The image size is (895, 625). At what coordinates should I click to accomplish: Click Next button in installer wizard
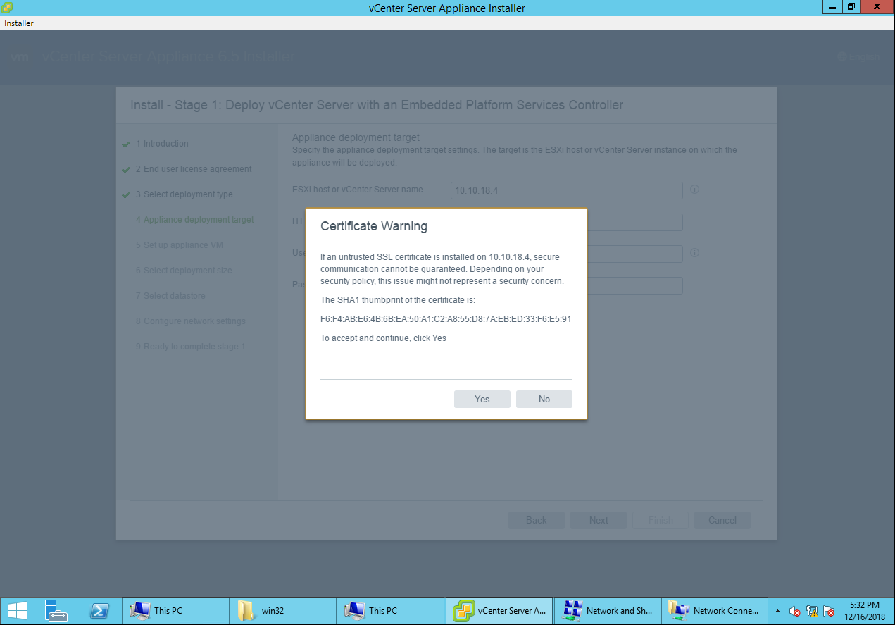pos(599,520)
